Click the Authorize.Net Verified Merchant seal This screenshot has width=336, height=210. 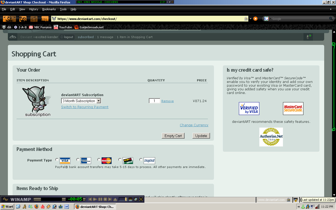pos(271,137)
